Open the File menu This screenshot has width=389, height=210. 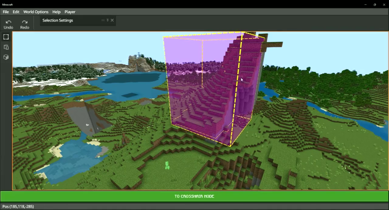(x=6, y=12)
